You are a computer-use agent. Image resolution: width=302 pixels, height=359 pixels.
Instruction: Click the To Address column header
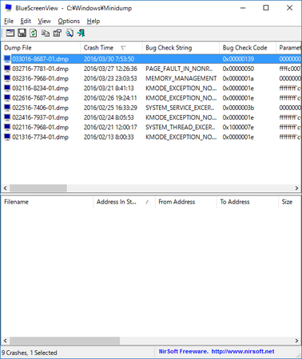pos(248,202)
